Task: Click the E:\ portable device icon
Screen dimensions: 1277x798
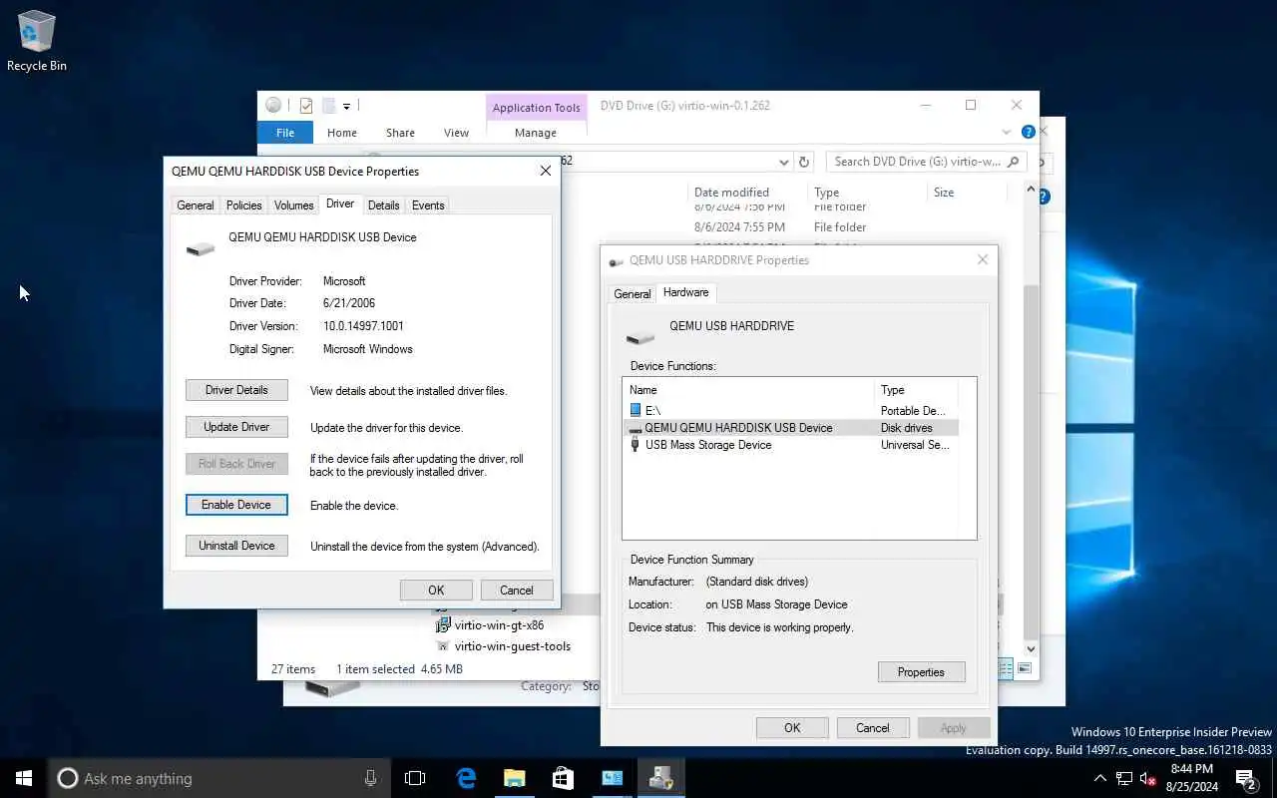Action: (x=636, y=410)
